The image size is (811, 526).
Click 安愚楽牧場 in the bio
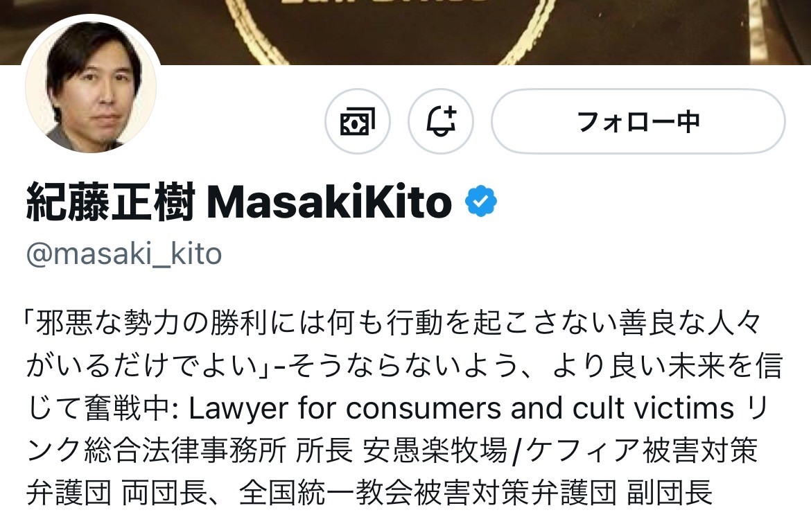tap(435, 450)
